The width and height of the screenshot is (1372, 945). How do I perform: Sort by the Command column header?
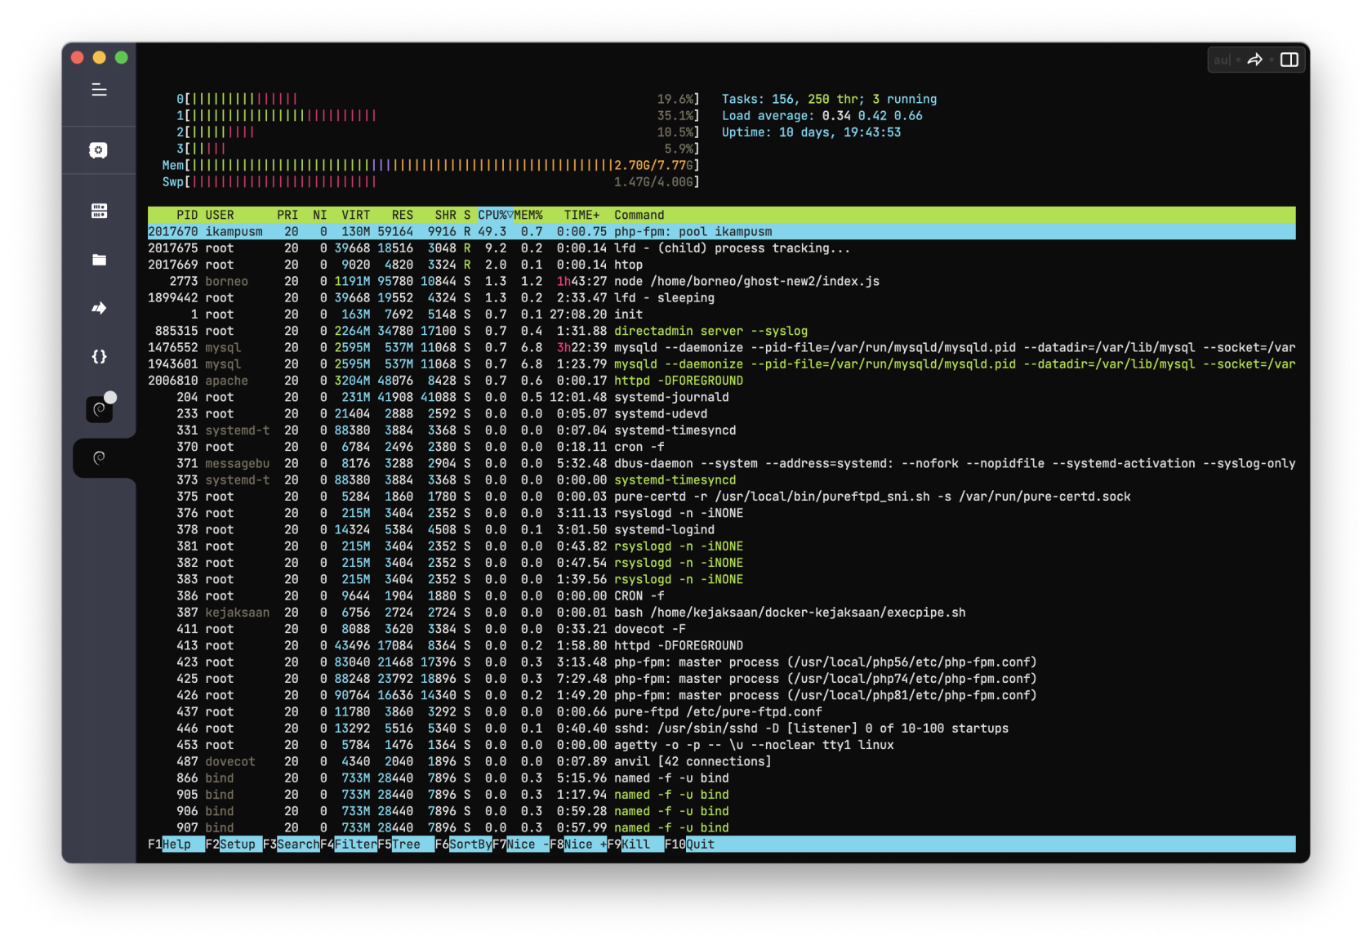click(639, 215)
